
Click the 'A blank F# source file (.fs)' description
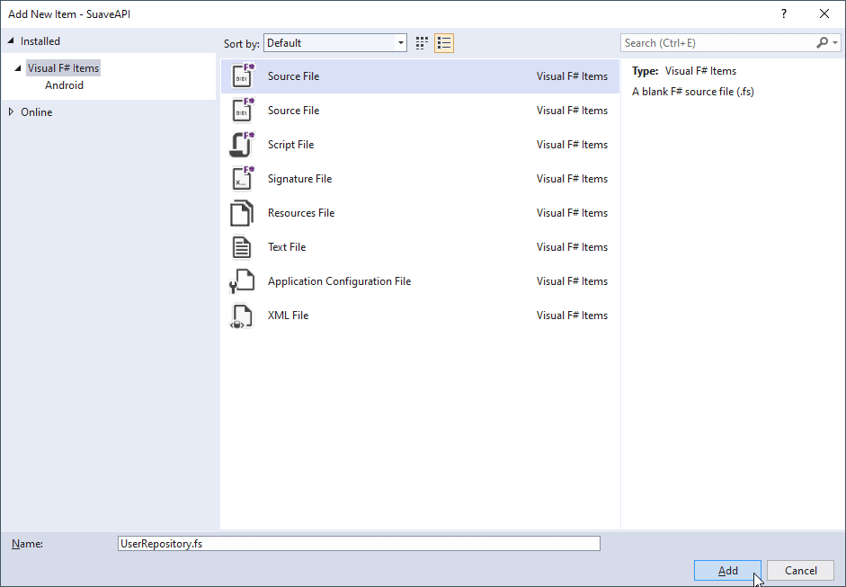point(693,92)
